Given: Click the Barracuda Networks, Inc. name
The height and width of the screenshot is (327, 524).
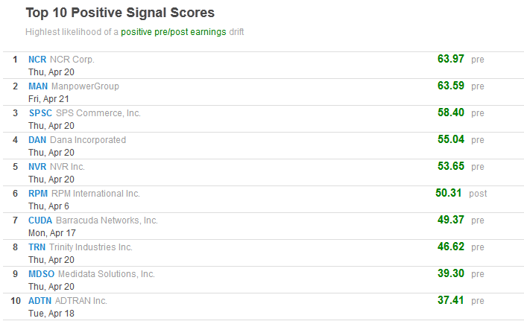Looking at the screenshot, I should (x=107, y=220).
